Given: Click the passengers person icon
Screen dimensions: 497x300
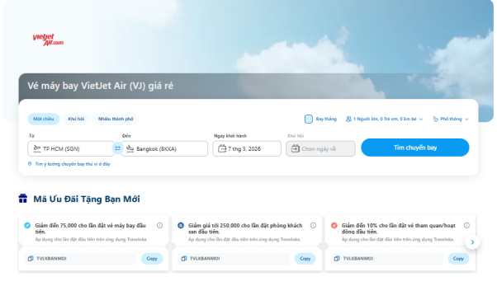Looking at the screenshot, I should (x=348, y=119).
